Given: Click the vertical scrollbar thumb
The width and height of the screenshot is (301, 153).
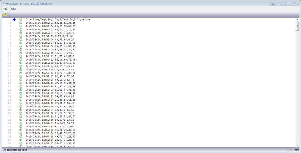Looking at the screenshot, I should 298,26.
